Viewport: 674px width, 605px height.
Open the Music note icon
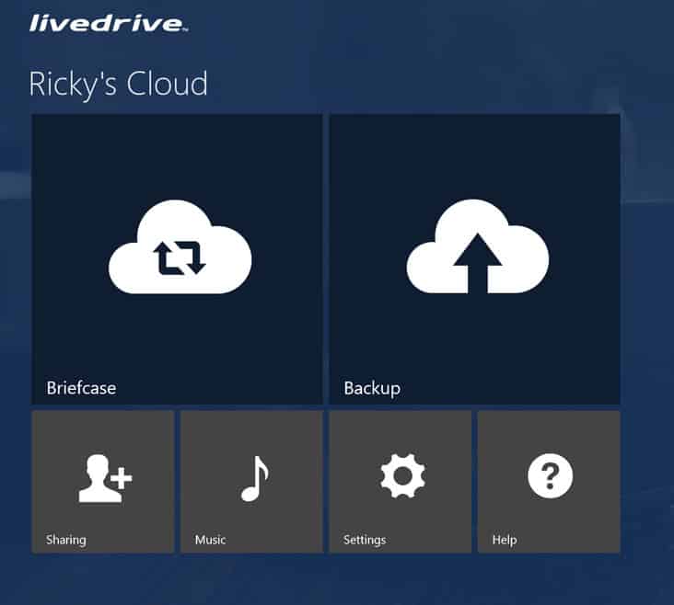(x=254, y=478)
